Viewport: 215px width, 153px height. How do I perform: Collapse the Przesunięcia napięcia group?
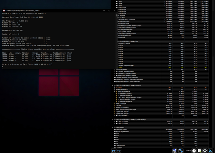115,91
